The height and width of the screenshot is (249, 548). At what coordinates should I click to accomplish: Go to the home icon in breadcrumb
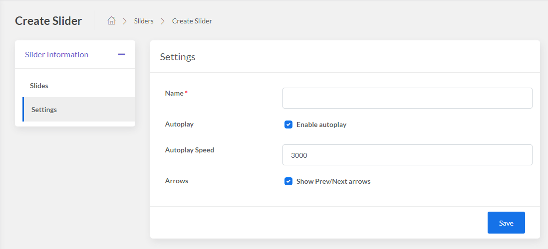tap(111, 21)
